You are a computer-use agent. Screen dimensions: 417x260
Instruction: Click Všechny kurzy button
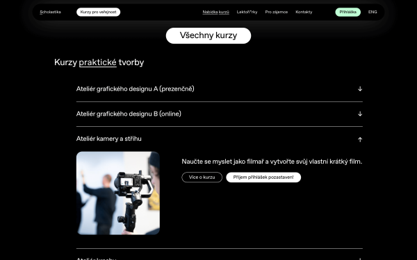(x=208, y=35)
